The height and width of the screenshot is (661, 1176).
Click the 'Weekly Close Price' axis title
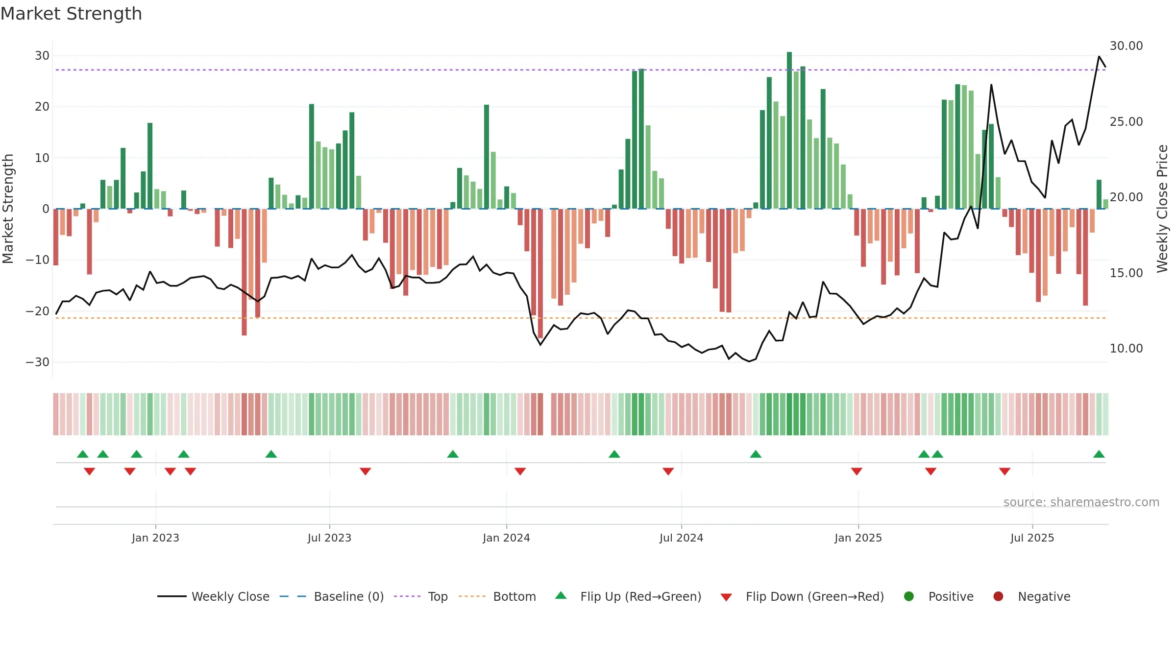[x=1162, y=209]
